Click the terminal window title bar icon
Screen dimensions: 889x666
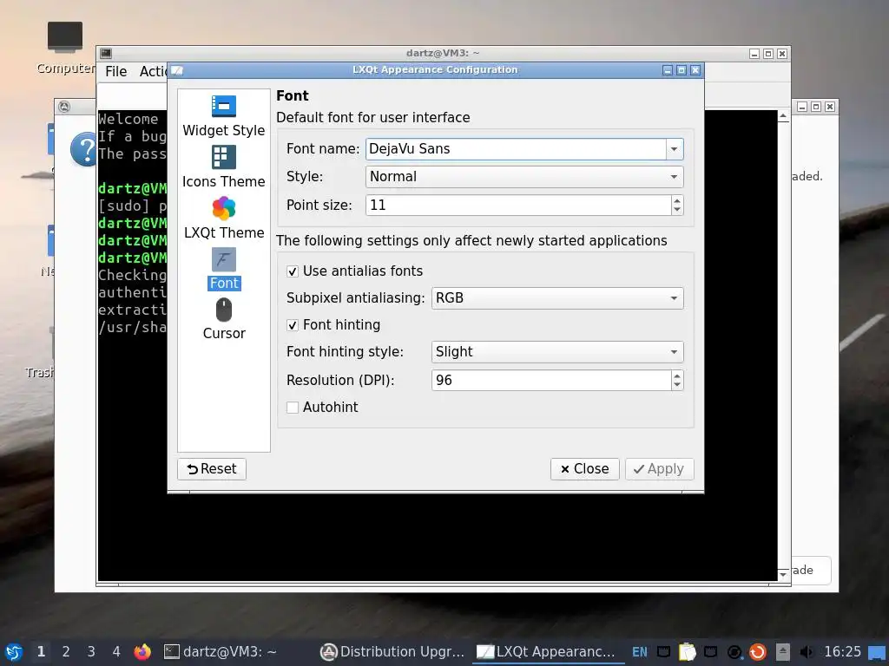tap(106, 53)
